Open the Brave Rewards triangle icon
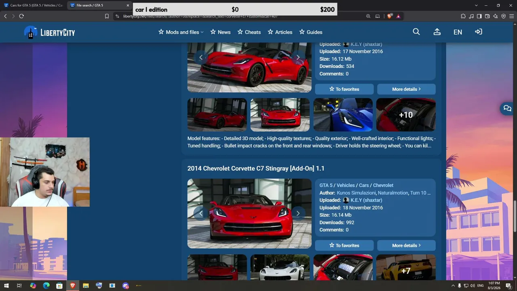 click(398, 16)
